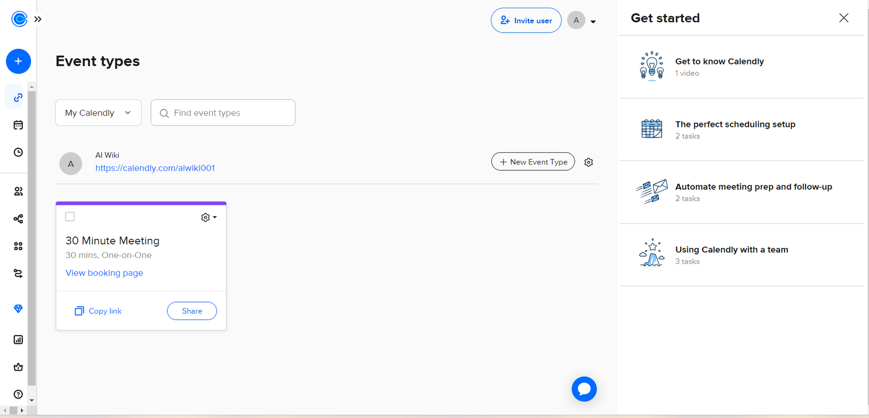Open Integrations and apps grid icon

pyautogui.click(x=18, y=246)
